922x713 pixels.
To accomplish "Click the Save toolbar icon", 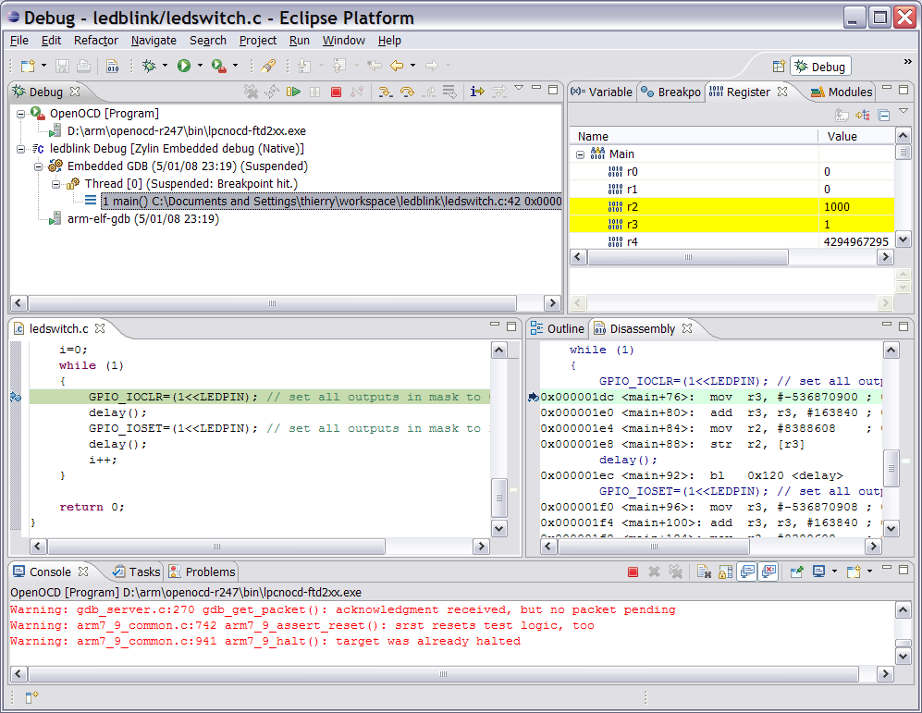I will [x=62, y=66].
